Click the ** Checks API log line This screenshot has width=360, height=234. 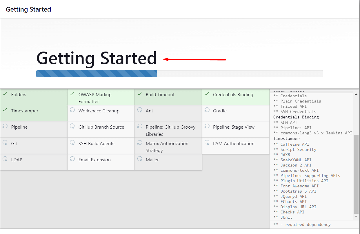pyautogui.click(x=289, y=212)
